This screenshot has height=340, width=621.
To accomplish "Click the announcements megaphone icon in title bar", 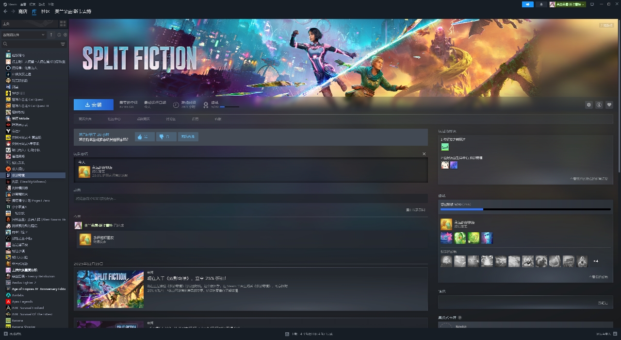I will click(x=528, y=4).
